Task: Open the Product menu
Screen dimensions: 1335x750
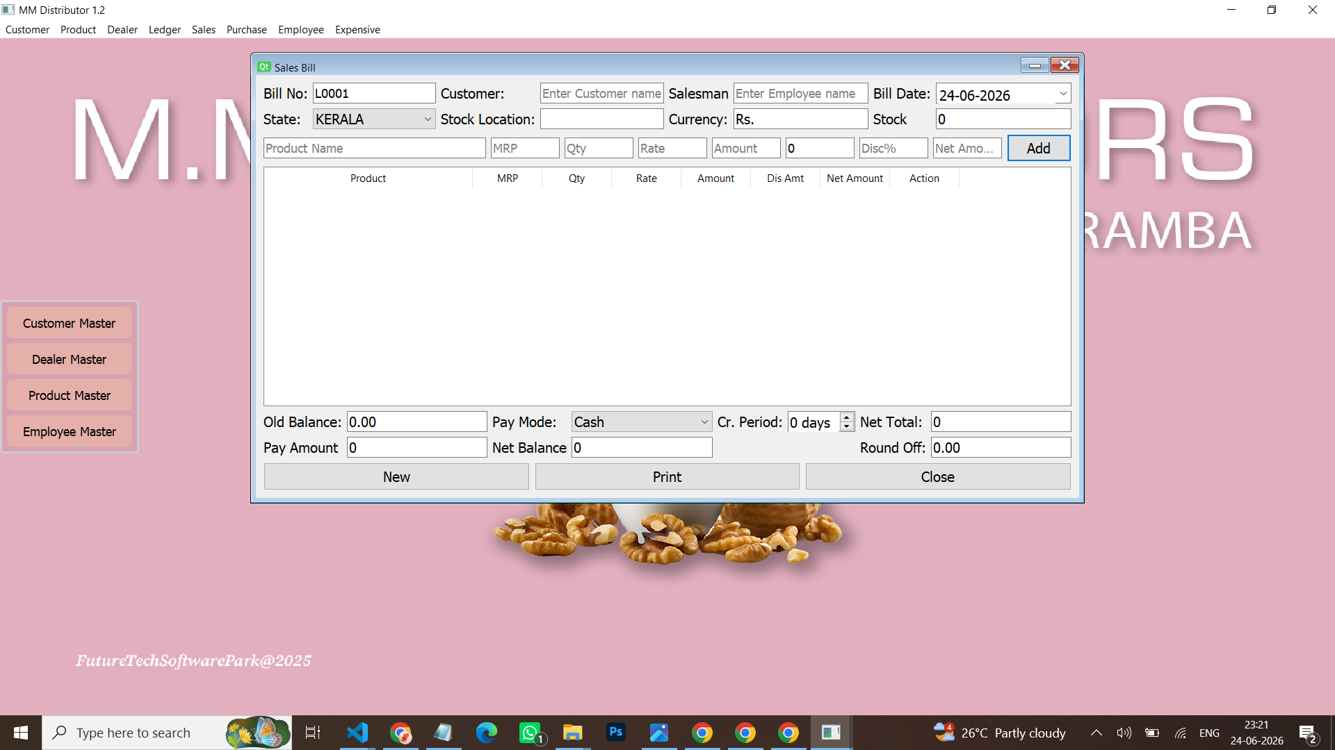Action: (x=78, y=30)
